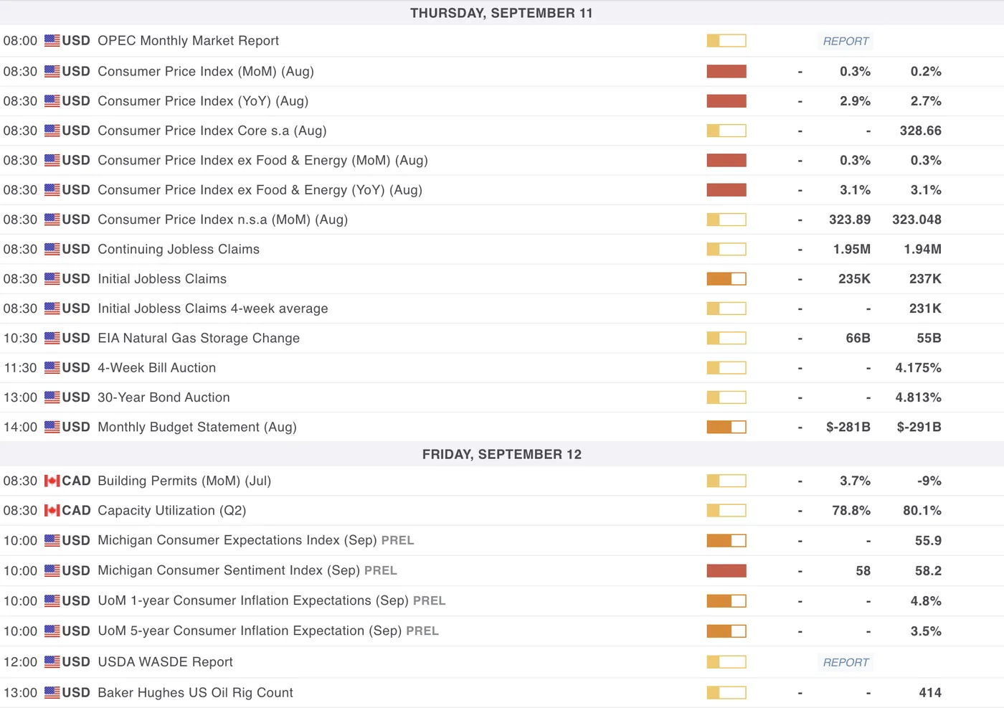The width and height of the screenshot is (1004, 708).
Task: Click Consumer Price Index Core s.a (Aug) event
Action: coord(212,131)
